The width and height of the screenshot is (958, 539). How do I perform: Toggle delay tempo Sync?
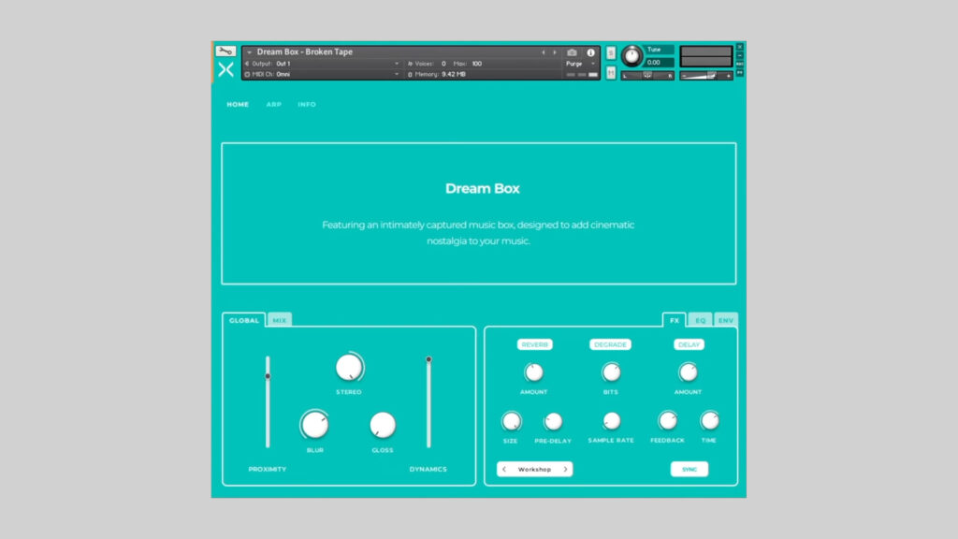[x=689, y=469]
